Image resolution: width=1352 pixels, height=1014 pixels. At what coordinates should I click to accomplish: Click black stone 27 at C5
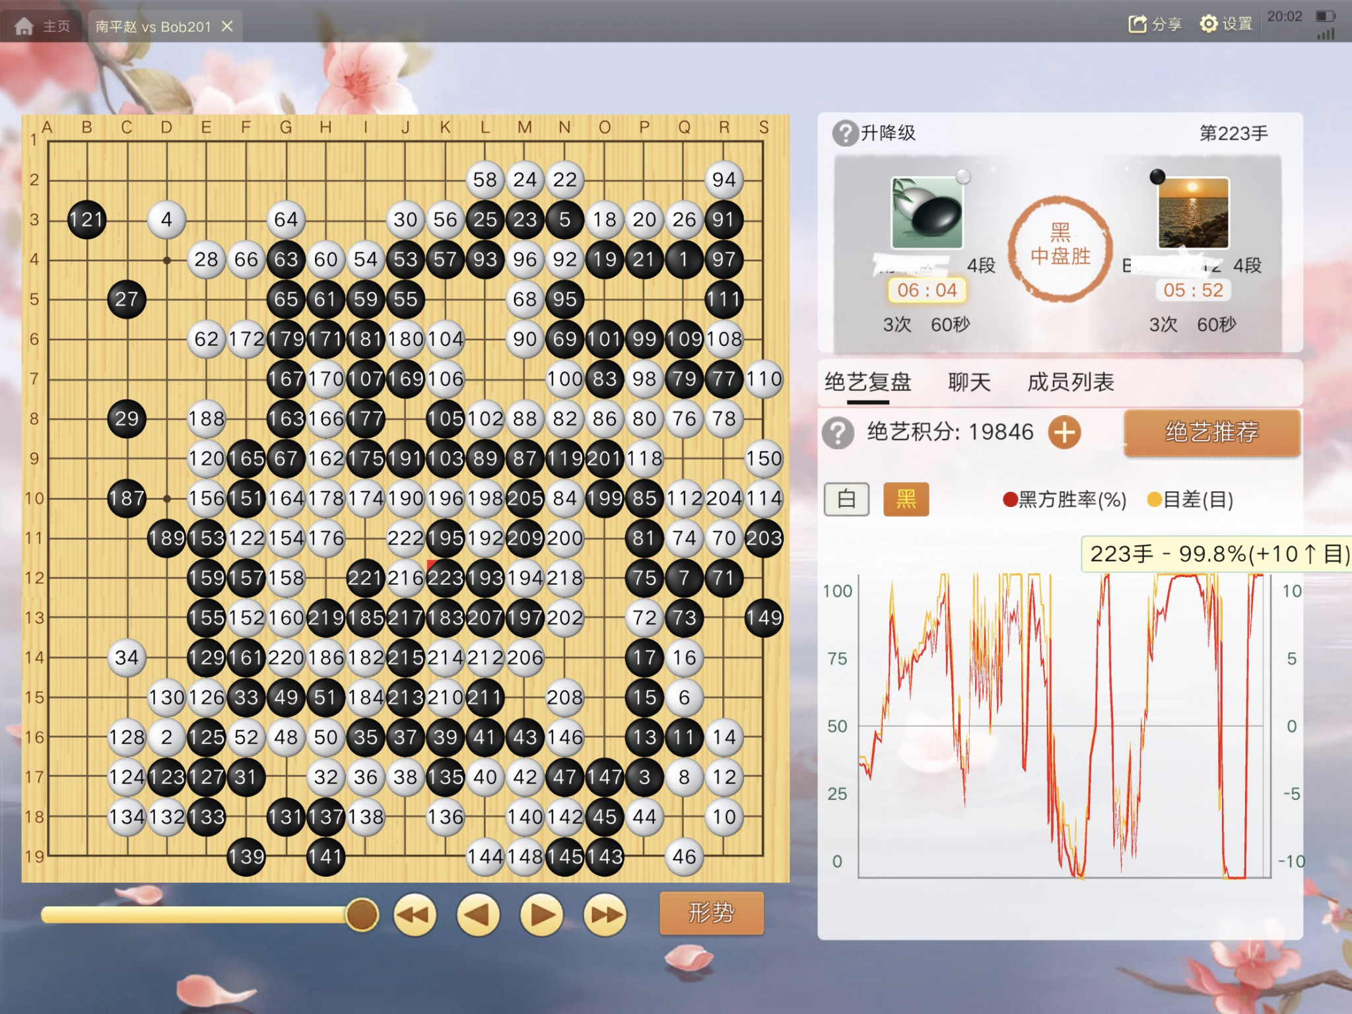click(127, 299)
